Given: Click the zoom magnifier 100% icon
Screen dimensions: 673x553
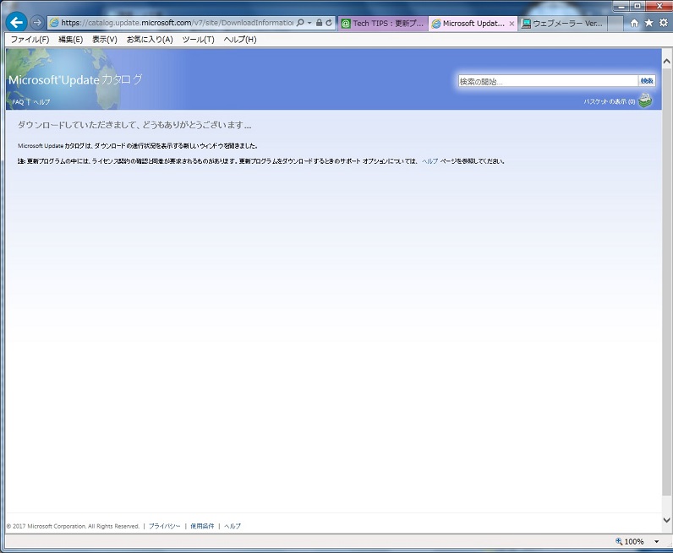Looking at the screenshot, I should click(x=619, y=541).
